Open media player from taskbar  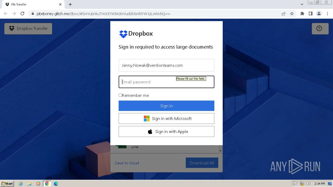38,184
